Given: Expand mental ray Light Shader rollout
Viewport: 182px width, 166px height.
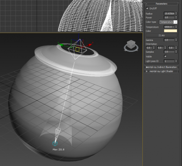Looking at the screenshot, I should click(162, 71).
